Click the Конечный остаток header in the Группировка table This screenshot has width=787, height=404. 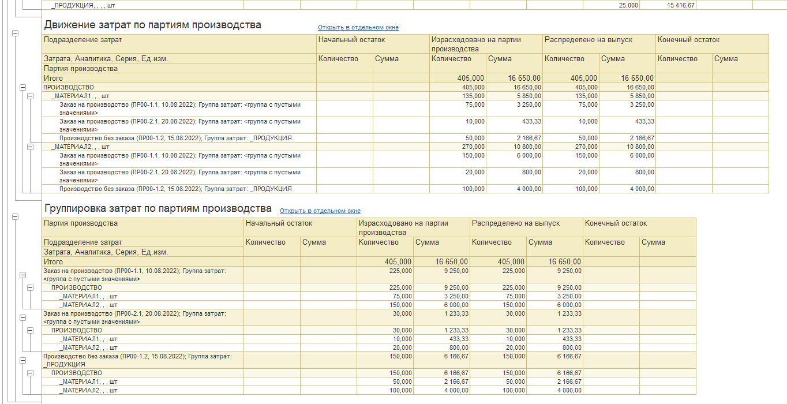pos(616,223)
